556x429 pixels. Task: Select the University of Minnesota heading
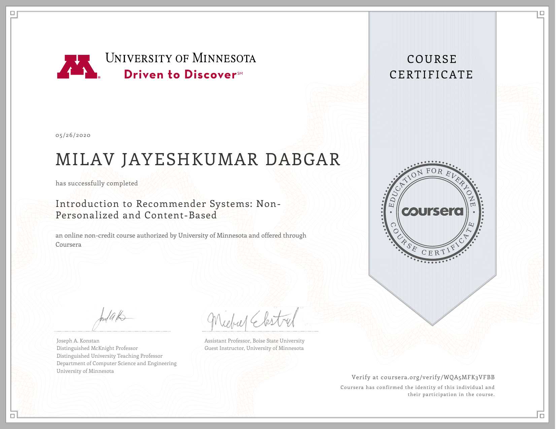point(181,58)
